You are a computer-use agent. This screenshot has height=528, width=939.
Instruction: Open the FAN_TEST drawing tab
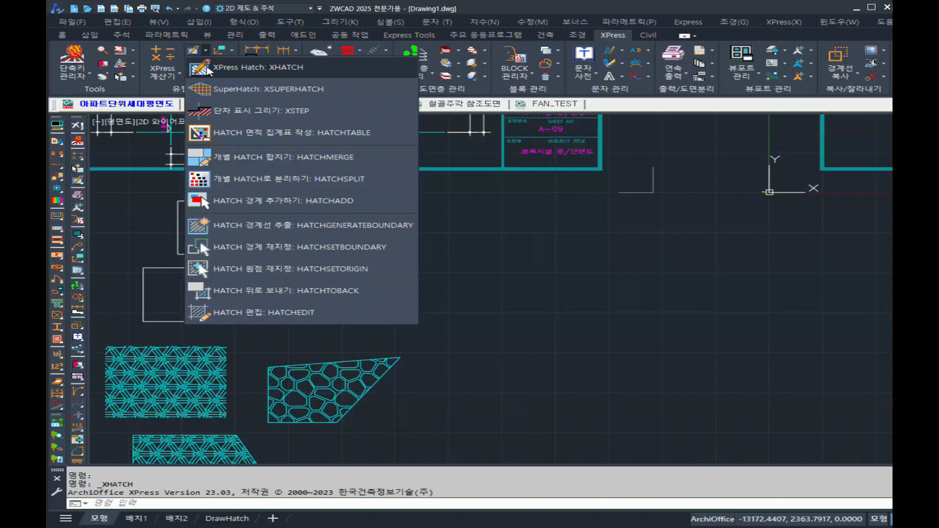point(554,104)
